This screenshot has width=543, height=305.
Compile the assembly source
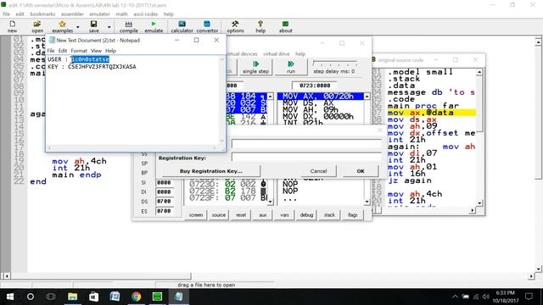click(128, 26)
